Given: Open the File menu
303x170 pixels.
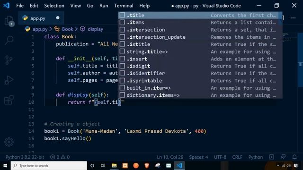Looking at the screenshot, I should (x=20, y=6).
